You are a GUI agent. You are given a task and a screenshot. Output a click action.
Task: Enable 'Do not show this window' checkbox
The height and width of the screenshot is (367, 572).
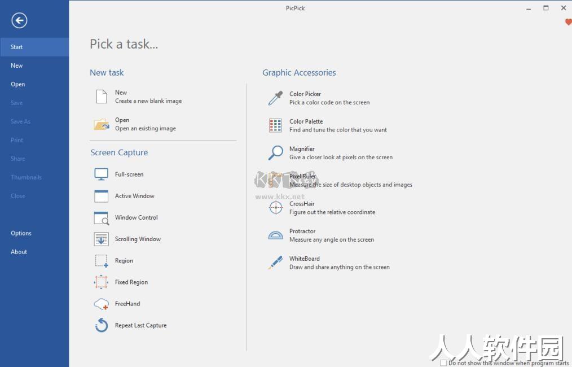pyautogui.click(x=443, y=363)
